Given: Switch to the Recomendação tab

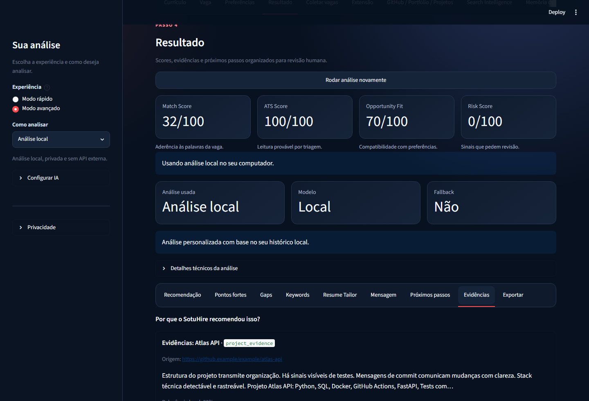Looking at the screenshot, I should click(x=182, y=295).
